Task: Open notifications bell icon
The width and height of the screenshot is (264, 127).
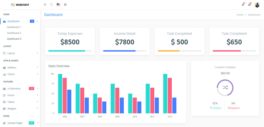Action: [243, 5]
